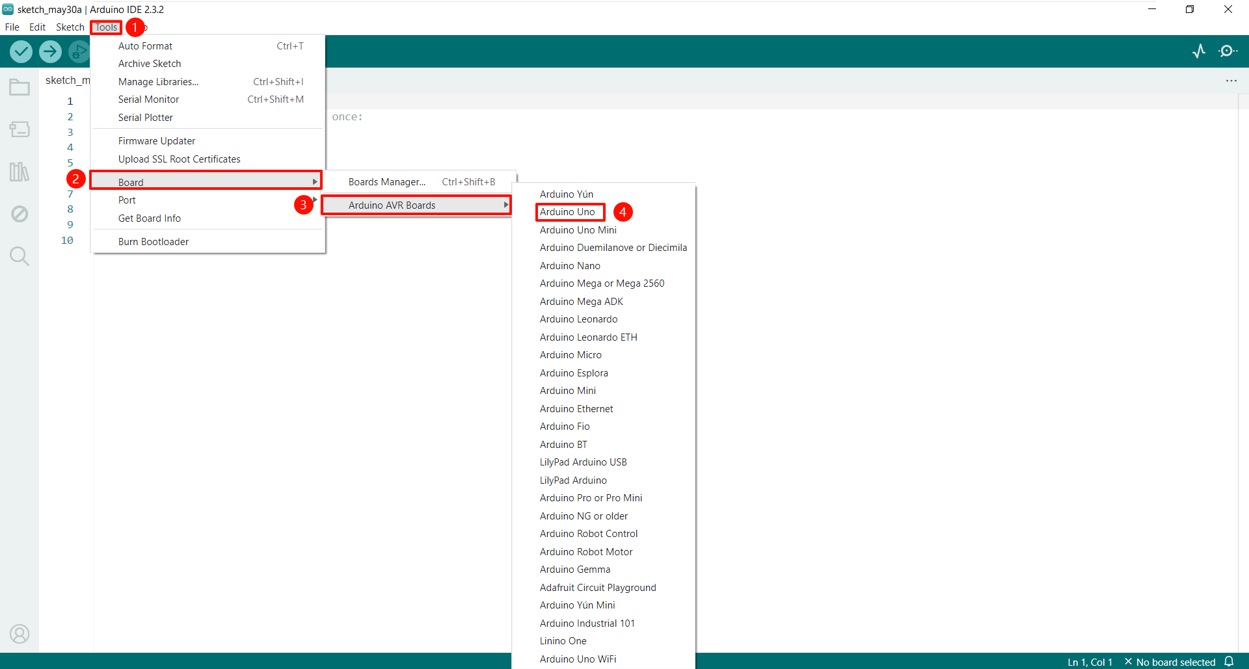
Task: Open the Serial Monitor icon in toolbar
Action: coord(1228,51)
